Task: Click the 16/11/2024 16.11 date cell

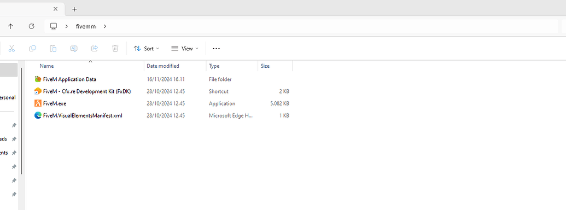Action: [x=166, y=79]
